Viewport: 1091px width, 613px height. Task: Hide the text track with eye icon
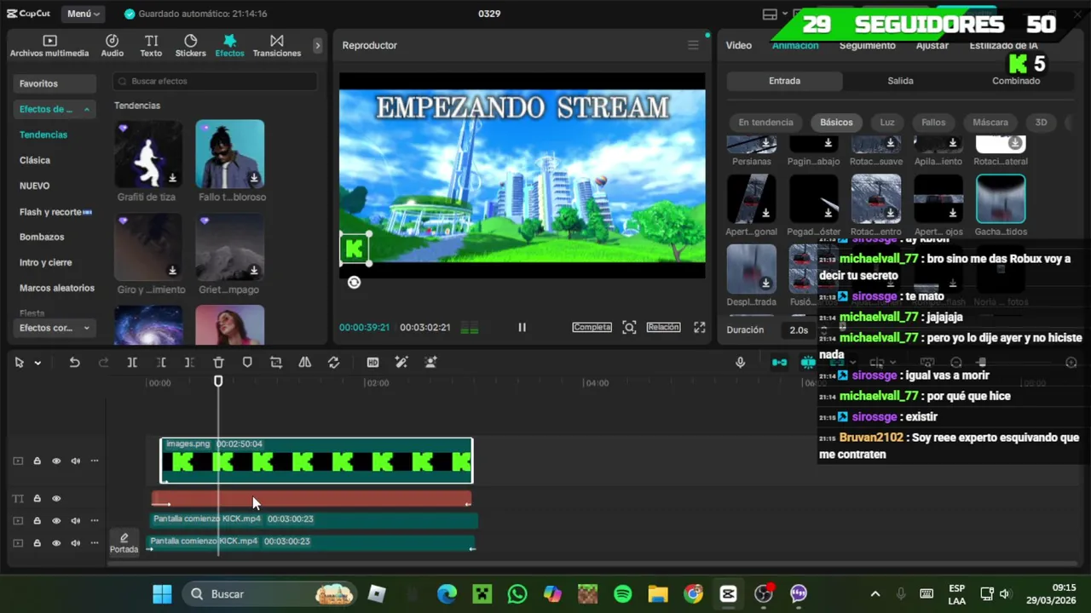56,498
